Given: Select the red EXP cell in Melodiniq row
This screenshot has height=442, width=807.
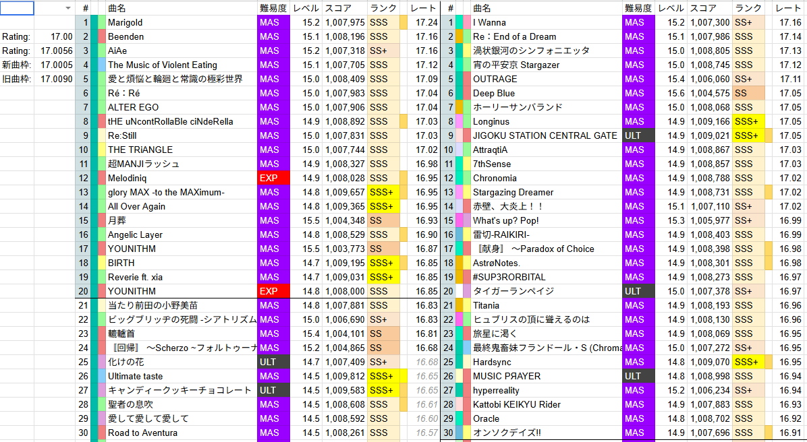Looking at the screenshot, I should (273, 178).
